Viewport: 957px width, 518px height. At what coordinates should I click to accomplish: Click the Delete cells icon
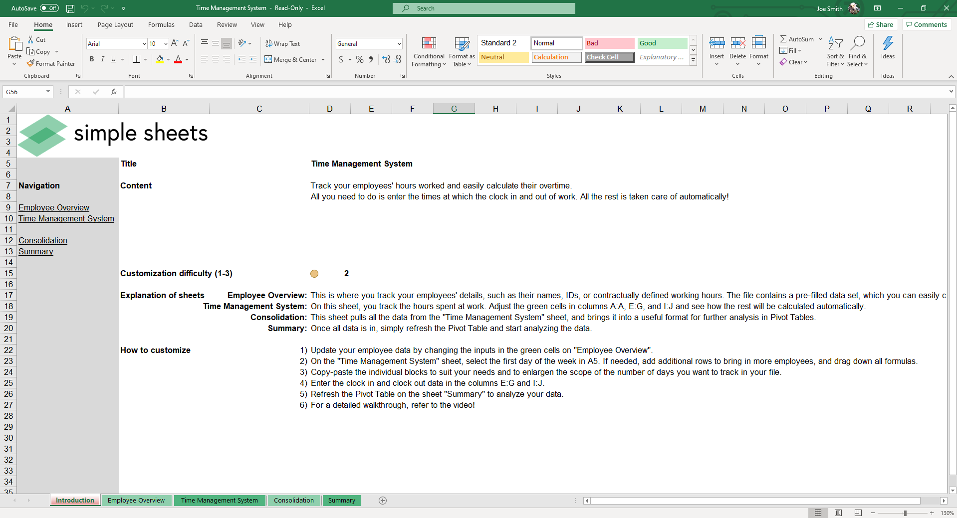738,43
